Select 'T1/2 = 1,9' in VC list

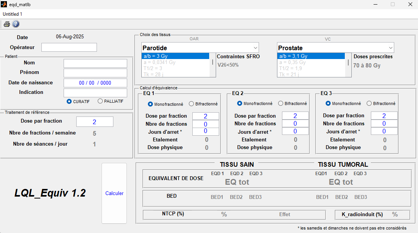coord(311,68)
